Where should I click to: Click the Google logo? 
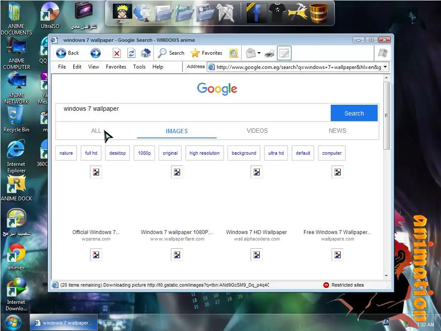217,89
